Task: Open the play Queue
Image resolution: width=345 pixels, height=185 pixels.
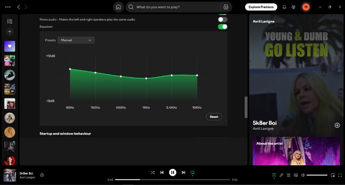Action: (289, 175)
